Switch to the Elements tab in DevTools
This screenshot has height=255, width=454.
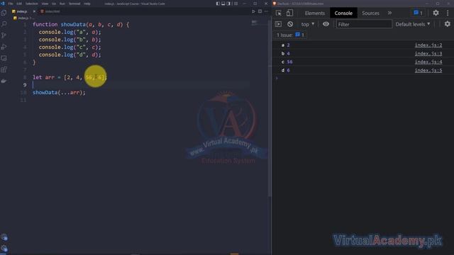315,13
